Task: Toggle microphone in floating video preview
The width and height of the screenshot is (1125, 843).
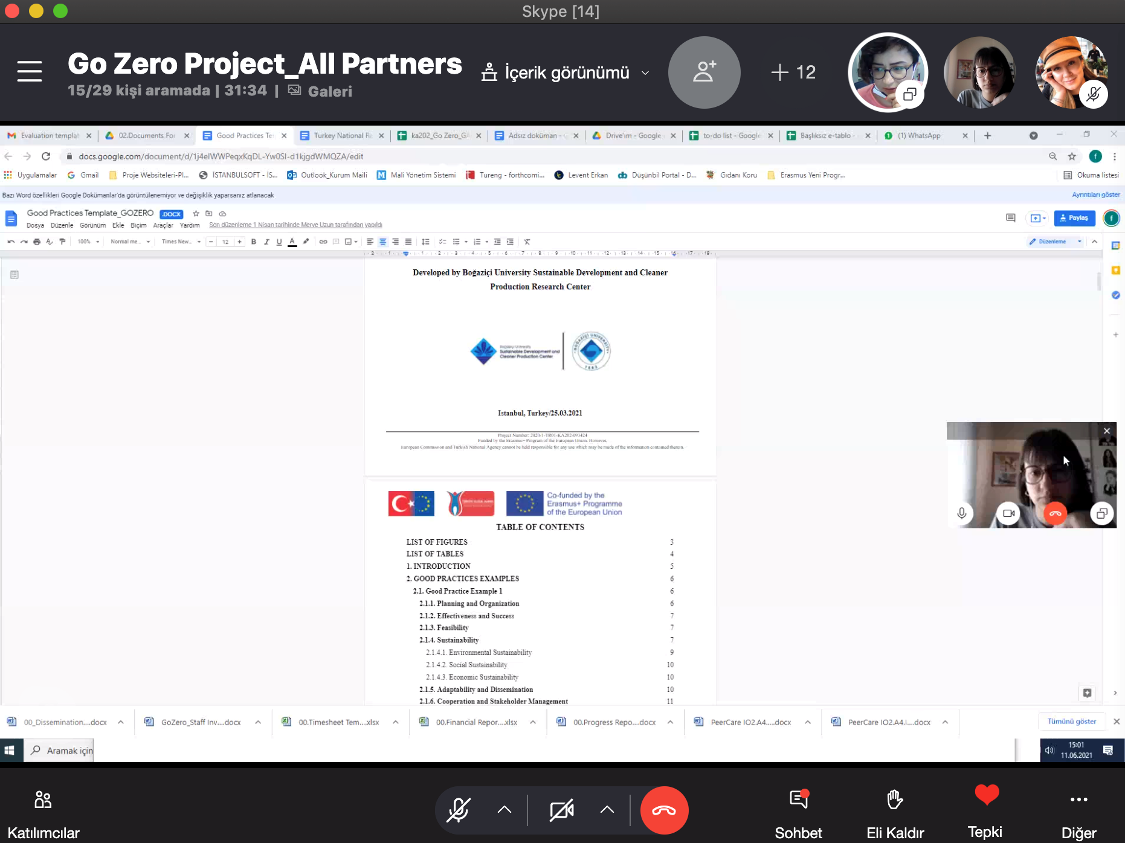Action: pyautogui.click(x=961, y=513)
